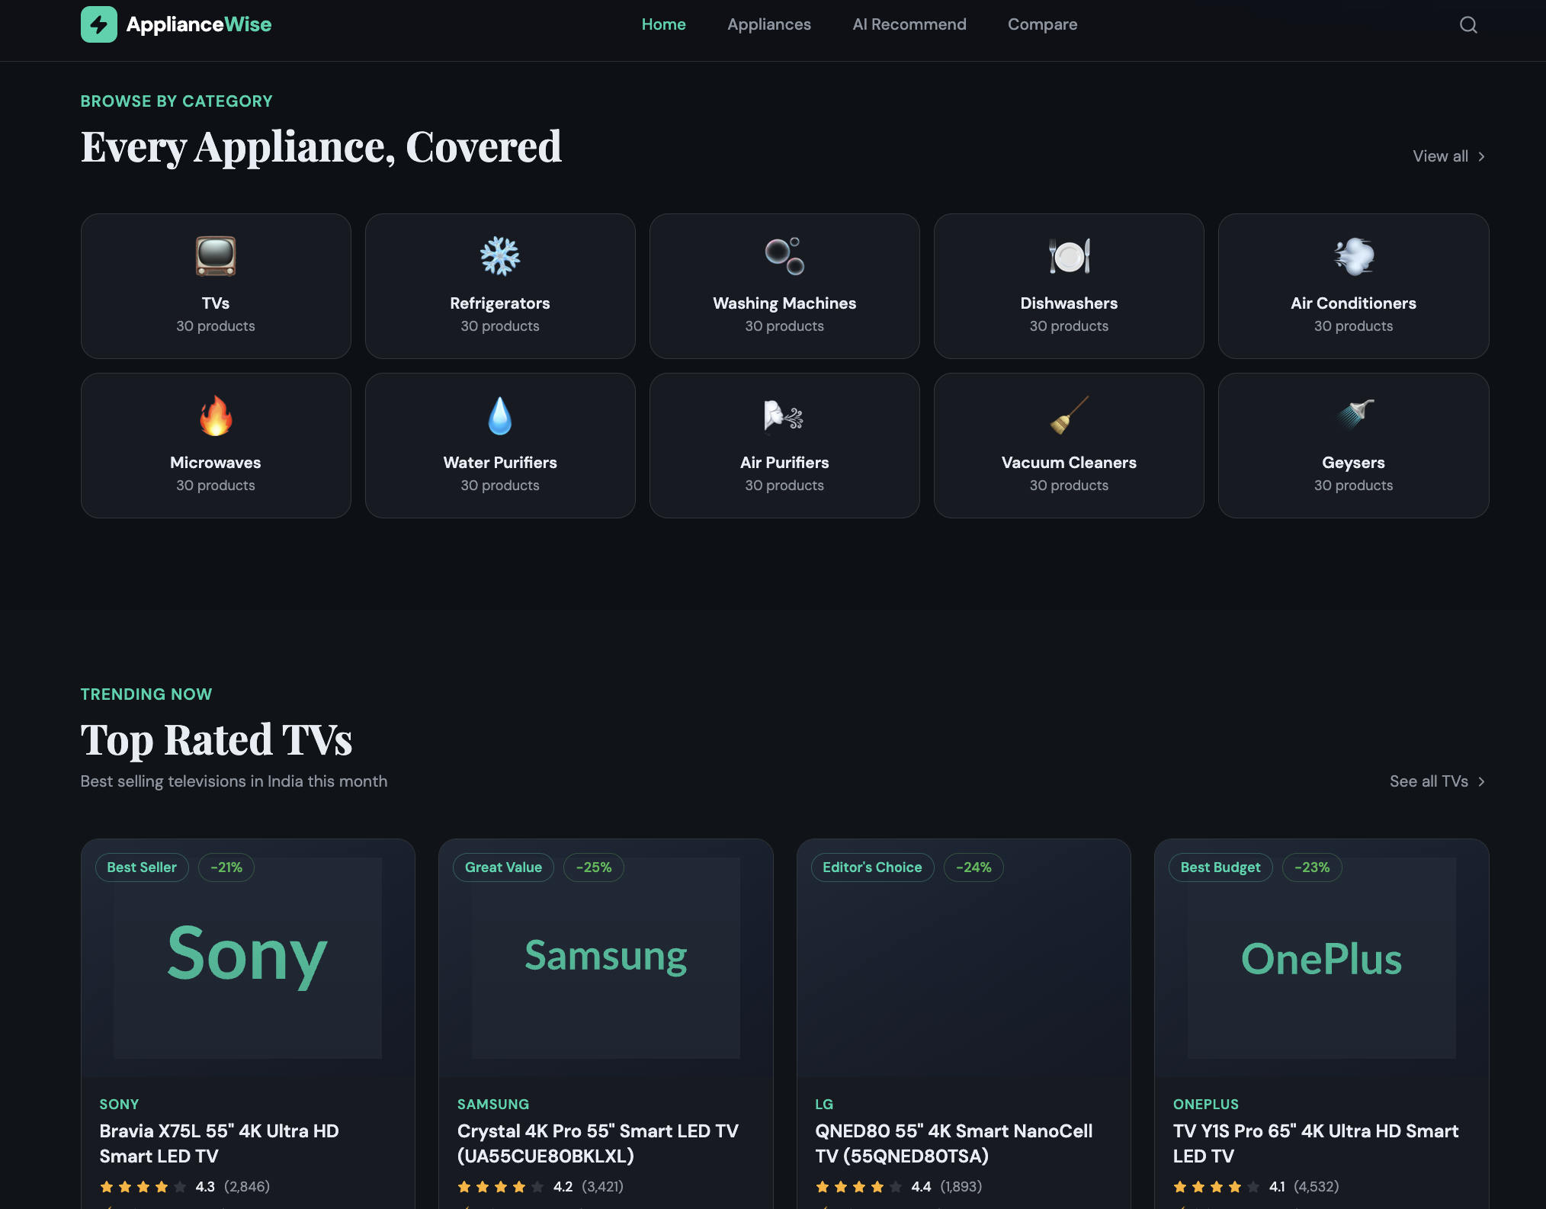Open Bravia X75L 55" 4K title
The height and width of the screenshot is (1209, 1546).
220,1143
